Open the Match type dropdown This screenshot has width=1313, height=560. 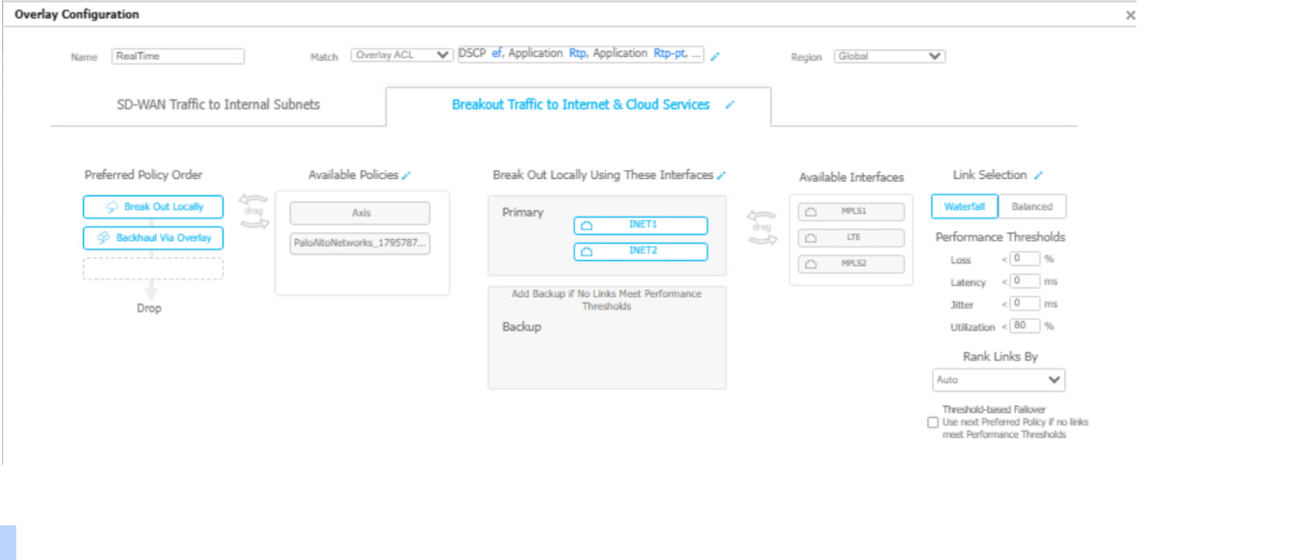tap(402, 55)
